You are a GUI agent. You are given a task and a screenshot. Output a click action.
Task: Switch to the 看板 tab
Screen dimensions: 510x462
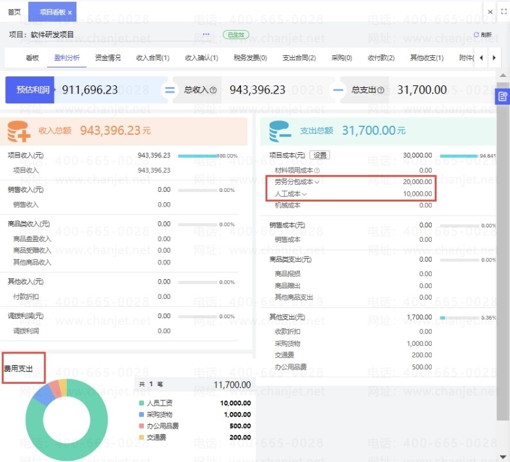(x=32, y=58)
